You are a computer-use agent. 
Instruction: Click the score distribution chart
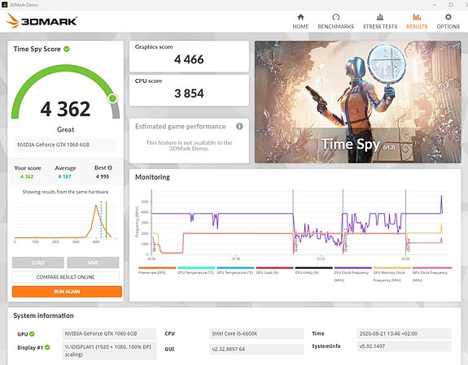[65, 221]
